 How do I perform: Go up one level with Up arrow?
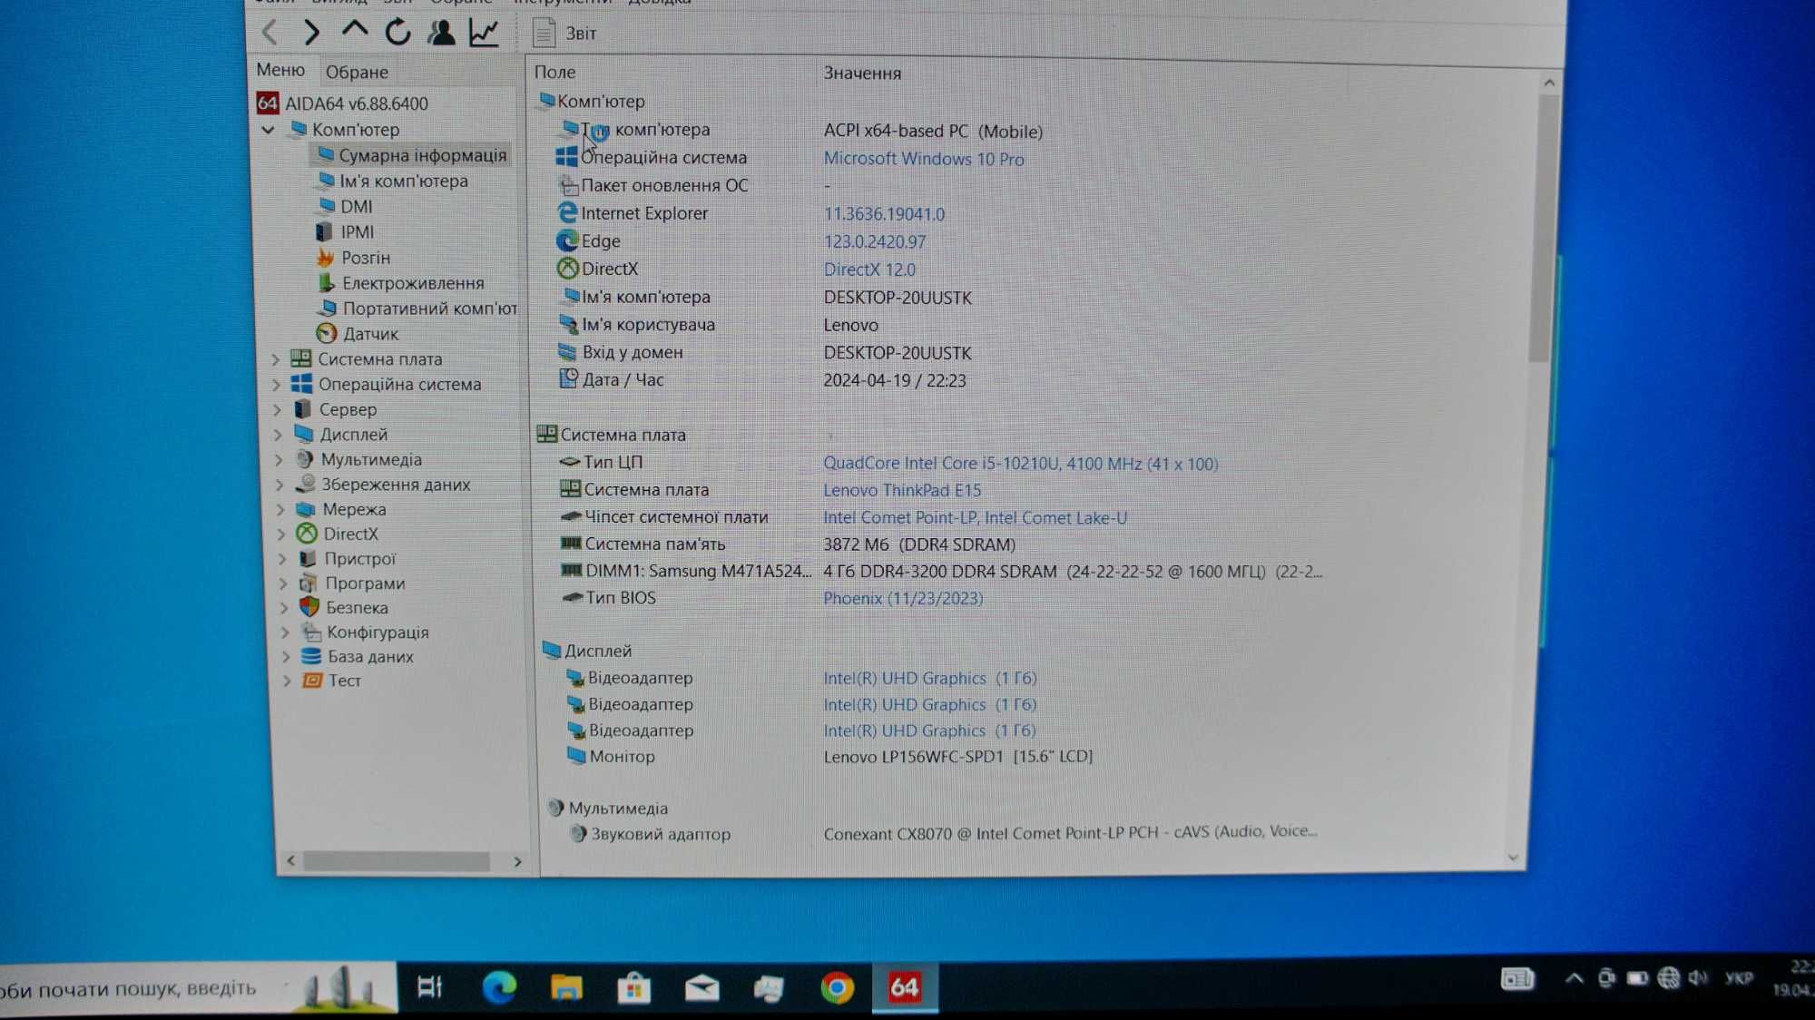coord(354,31)
